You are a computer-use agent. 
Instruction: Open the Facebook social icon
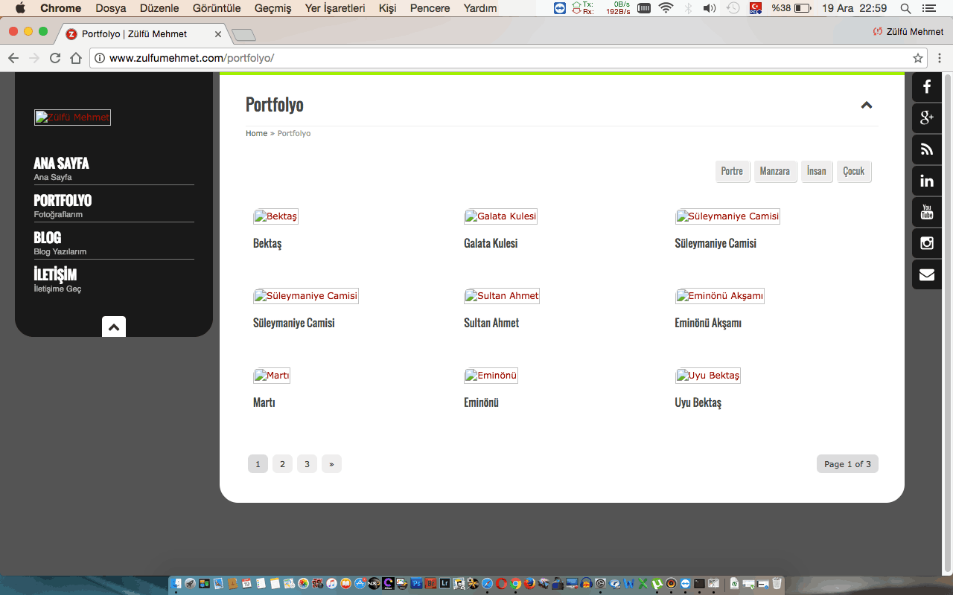coord(927,87)
